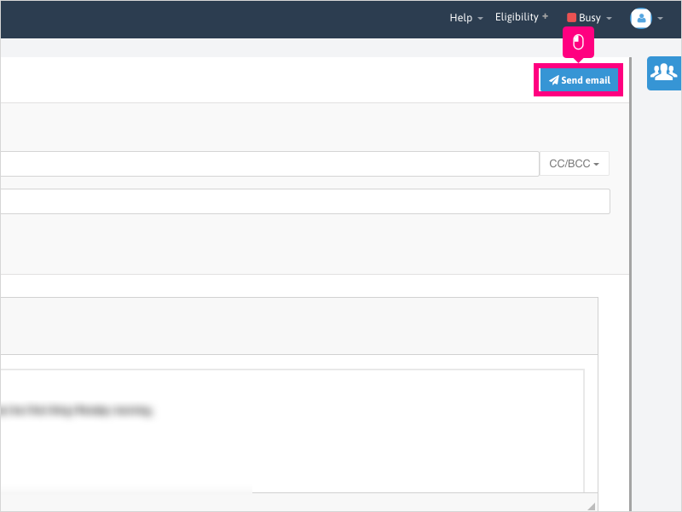Grab the editor resize handle corner
Image resolution: width=682 pixels, height=512 pixels.
tap(591, 506)
